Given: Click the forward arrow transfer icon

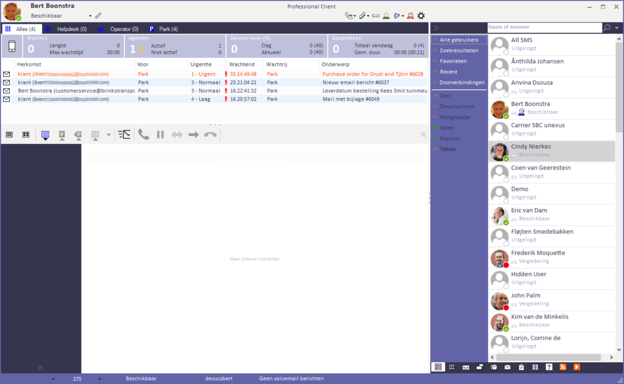Looking at the screenshot, I should click(x=193, y=135).
